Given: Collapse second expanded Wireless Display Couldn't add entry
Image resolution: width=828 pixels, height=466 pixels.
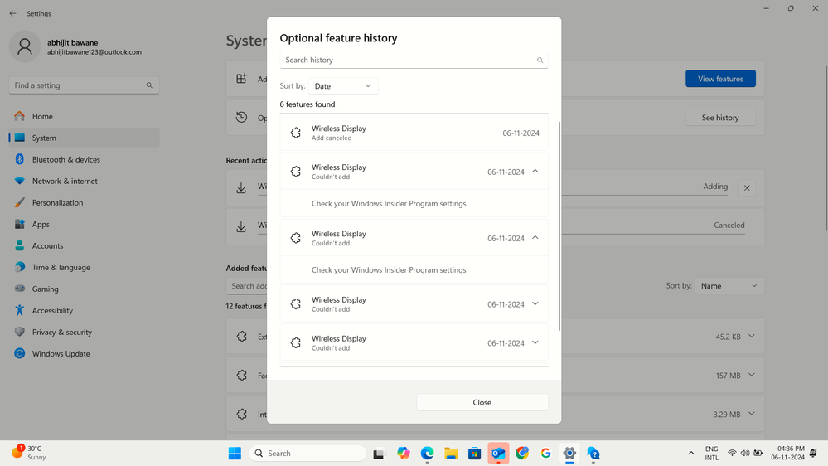Looking at the screenshot, I should (535, 238).
